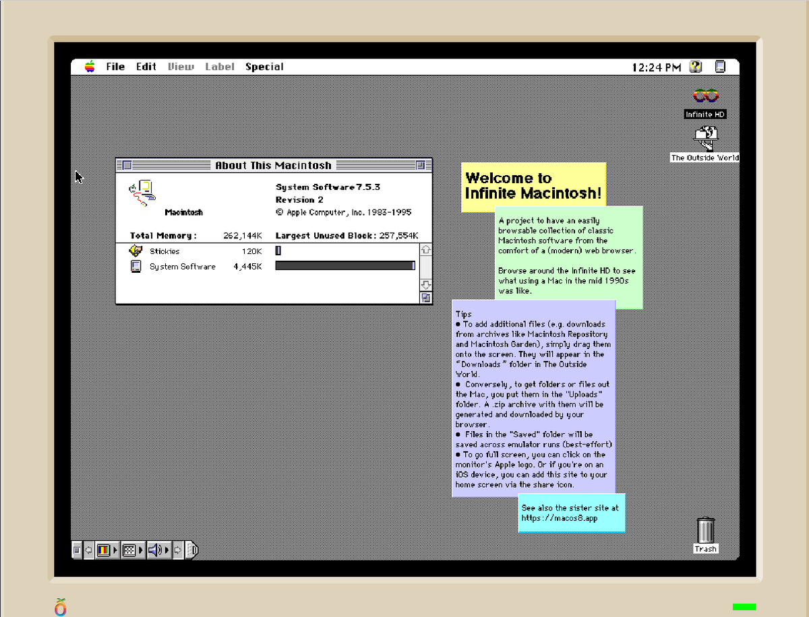Click the Control Strip right scroll arrow
The height and width of the screenshot is (617, 809).
(x=178, y=550)
